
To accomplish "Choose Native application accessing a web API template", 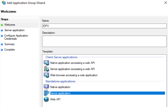I will point(72,63).
